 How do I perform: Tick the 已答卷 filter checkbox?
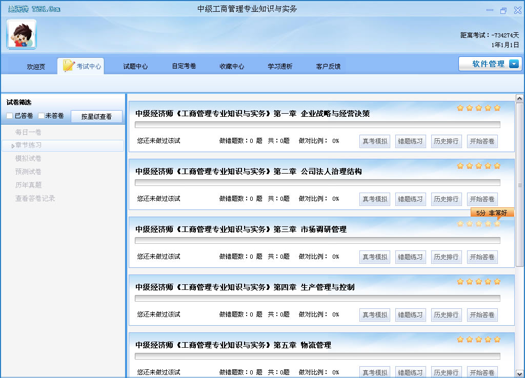[10, 116]
